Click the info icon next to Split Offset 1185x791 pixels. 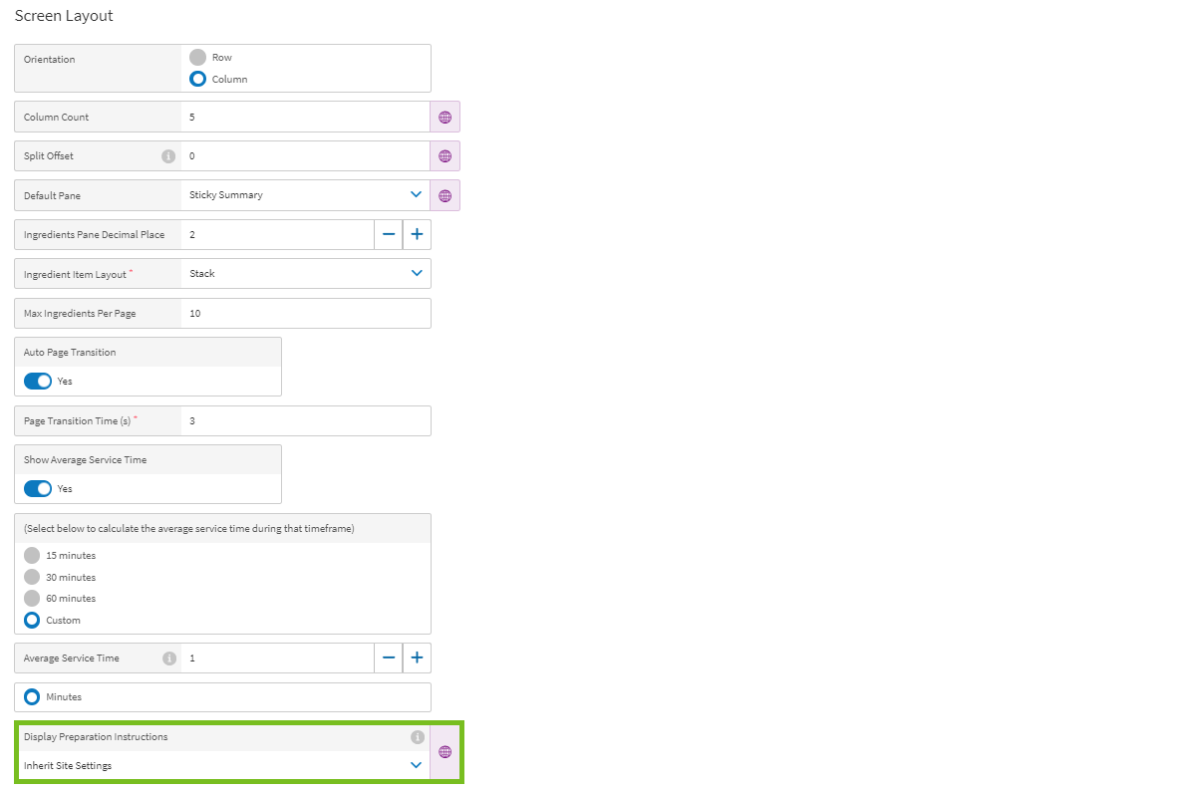click(x=170, y=155)
